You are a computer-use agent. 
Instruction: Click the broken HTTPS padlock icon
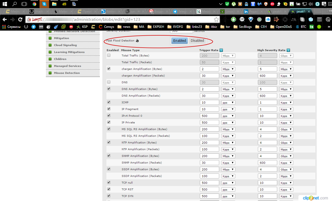(29, 20)
